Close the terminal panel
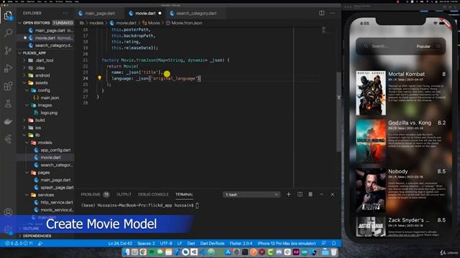The width and height of the screenshot is (460, 258). 332,194
